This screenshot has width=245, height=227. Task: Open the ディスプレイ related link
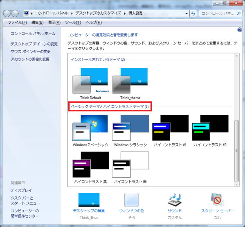[21, 190]
